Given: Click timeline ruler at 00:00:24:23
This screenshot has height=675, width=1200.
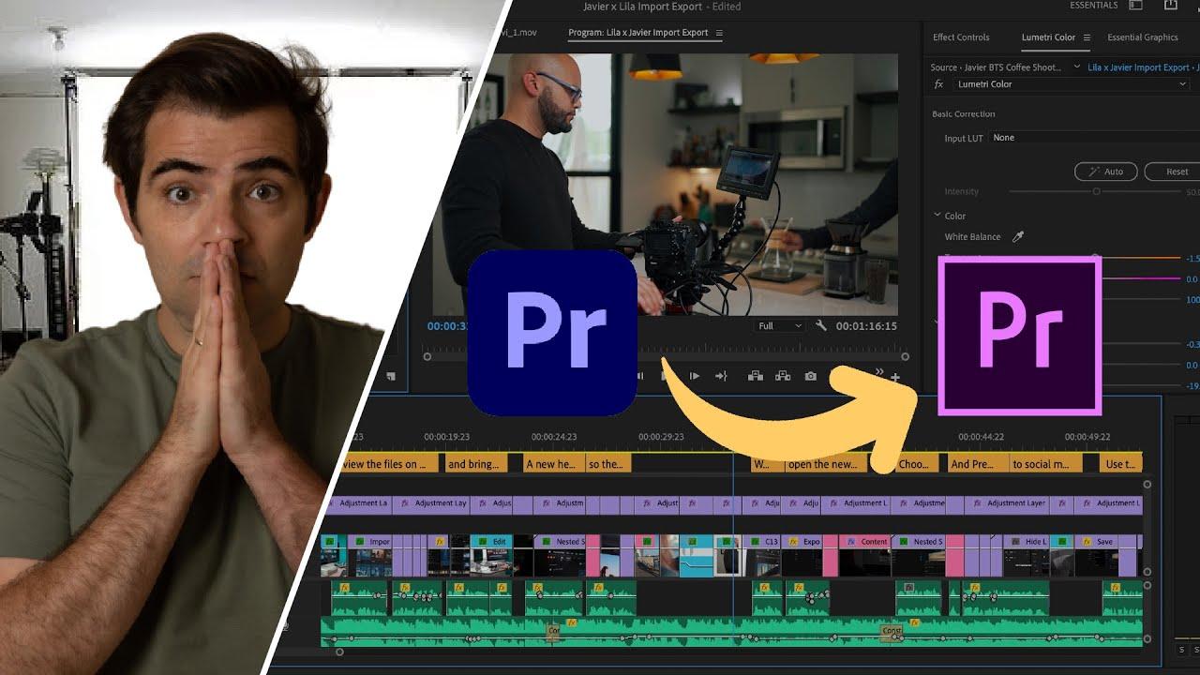Looking at the screenshot, I should (x=554, y=437).
